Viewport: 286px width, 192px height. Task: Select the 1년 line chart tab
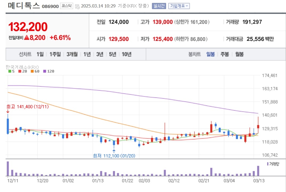[x=87, y=54]
